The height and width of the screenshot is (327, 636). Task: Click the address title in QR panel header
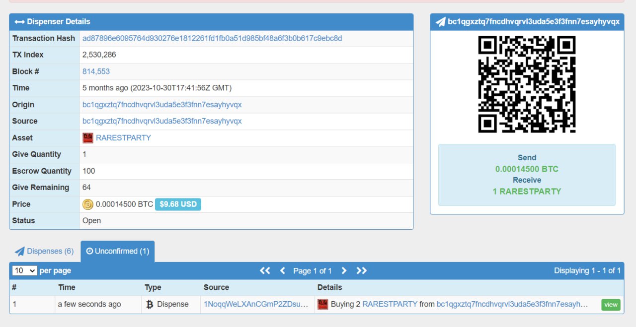point(534,22)
